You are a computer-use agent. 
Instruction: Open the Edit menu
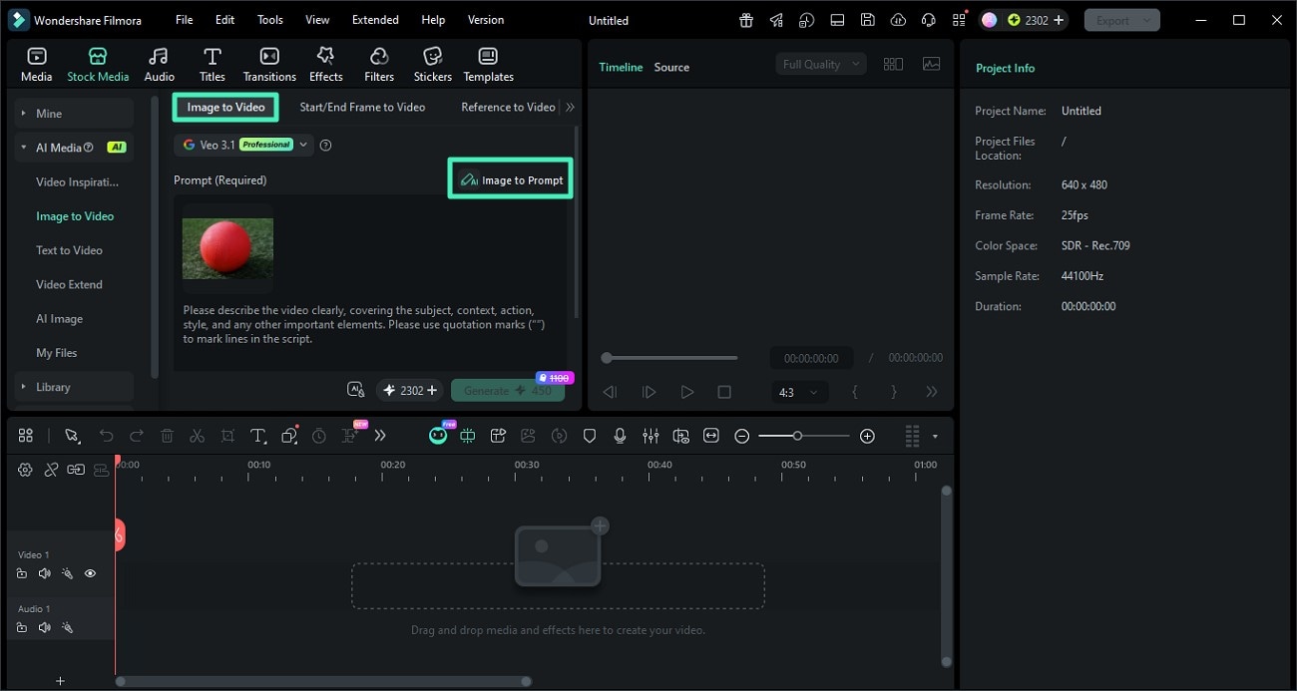click(225, 20)
